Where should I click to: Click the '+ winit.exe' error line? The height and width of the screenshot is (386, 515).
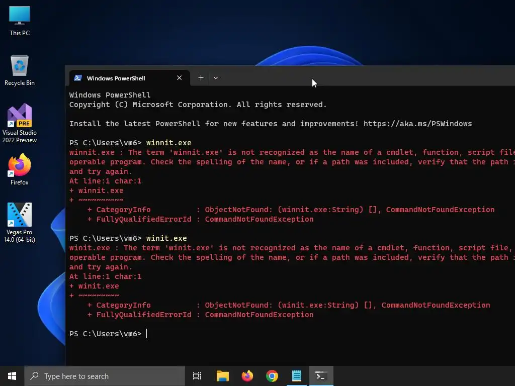[x=94, y=286]
